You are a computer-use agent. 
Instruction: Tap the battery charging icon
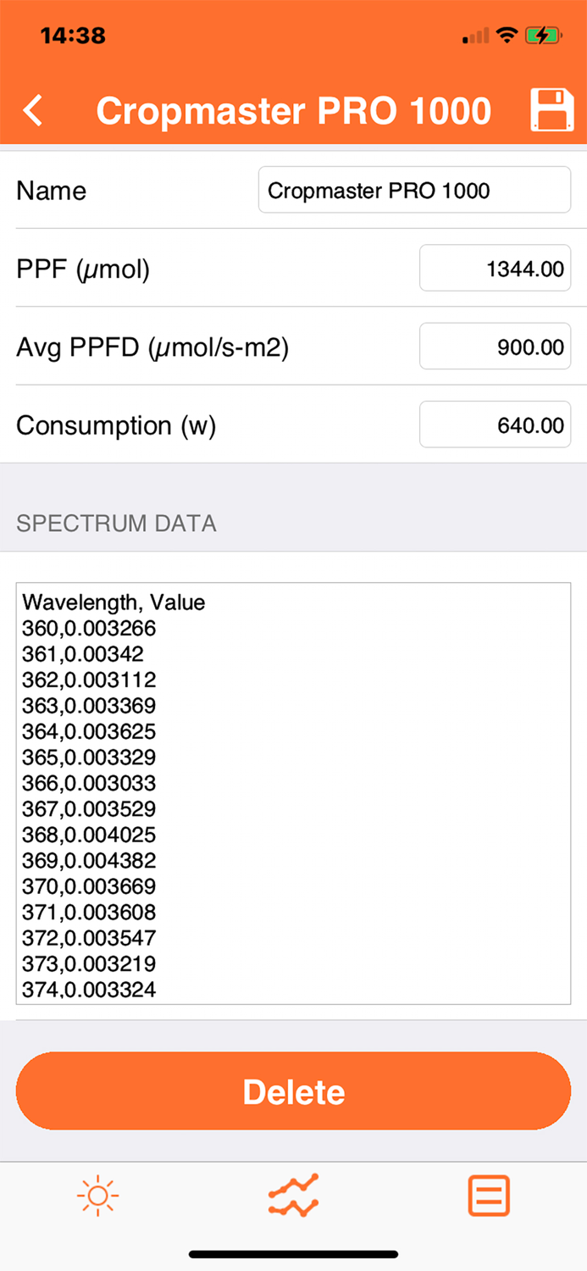(542, 36)
